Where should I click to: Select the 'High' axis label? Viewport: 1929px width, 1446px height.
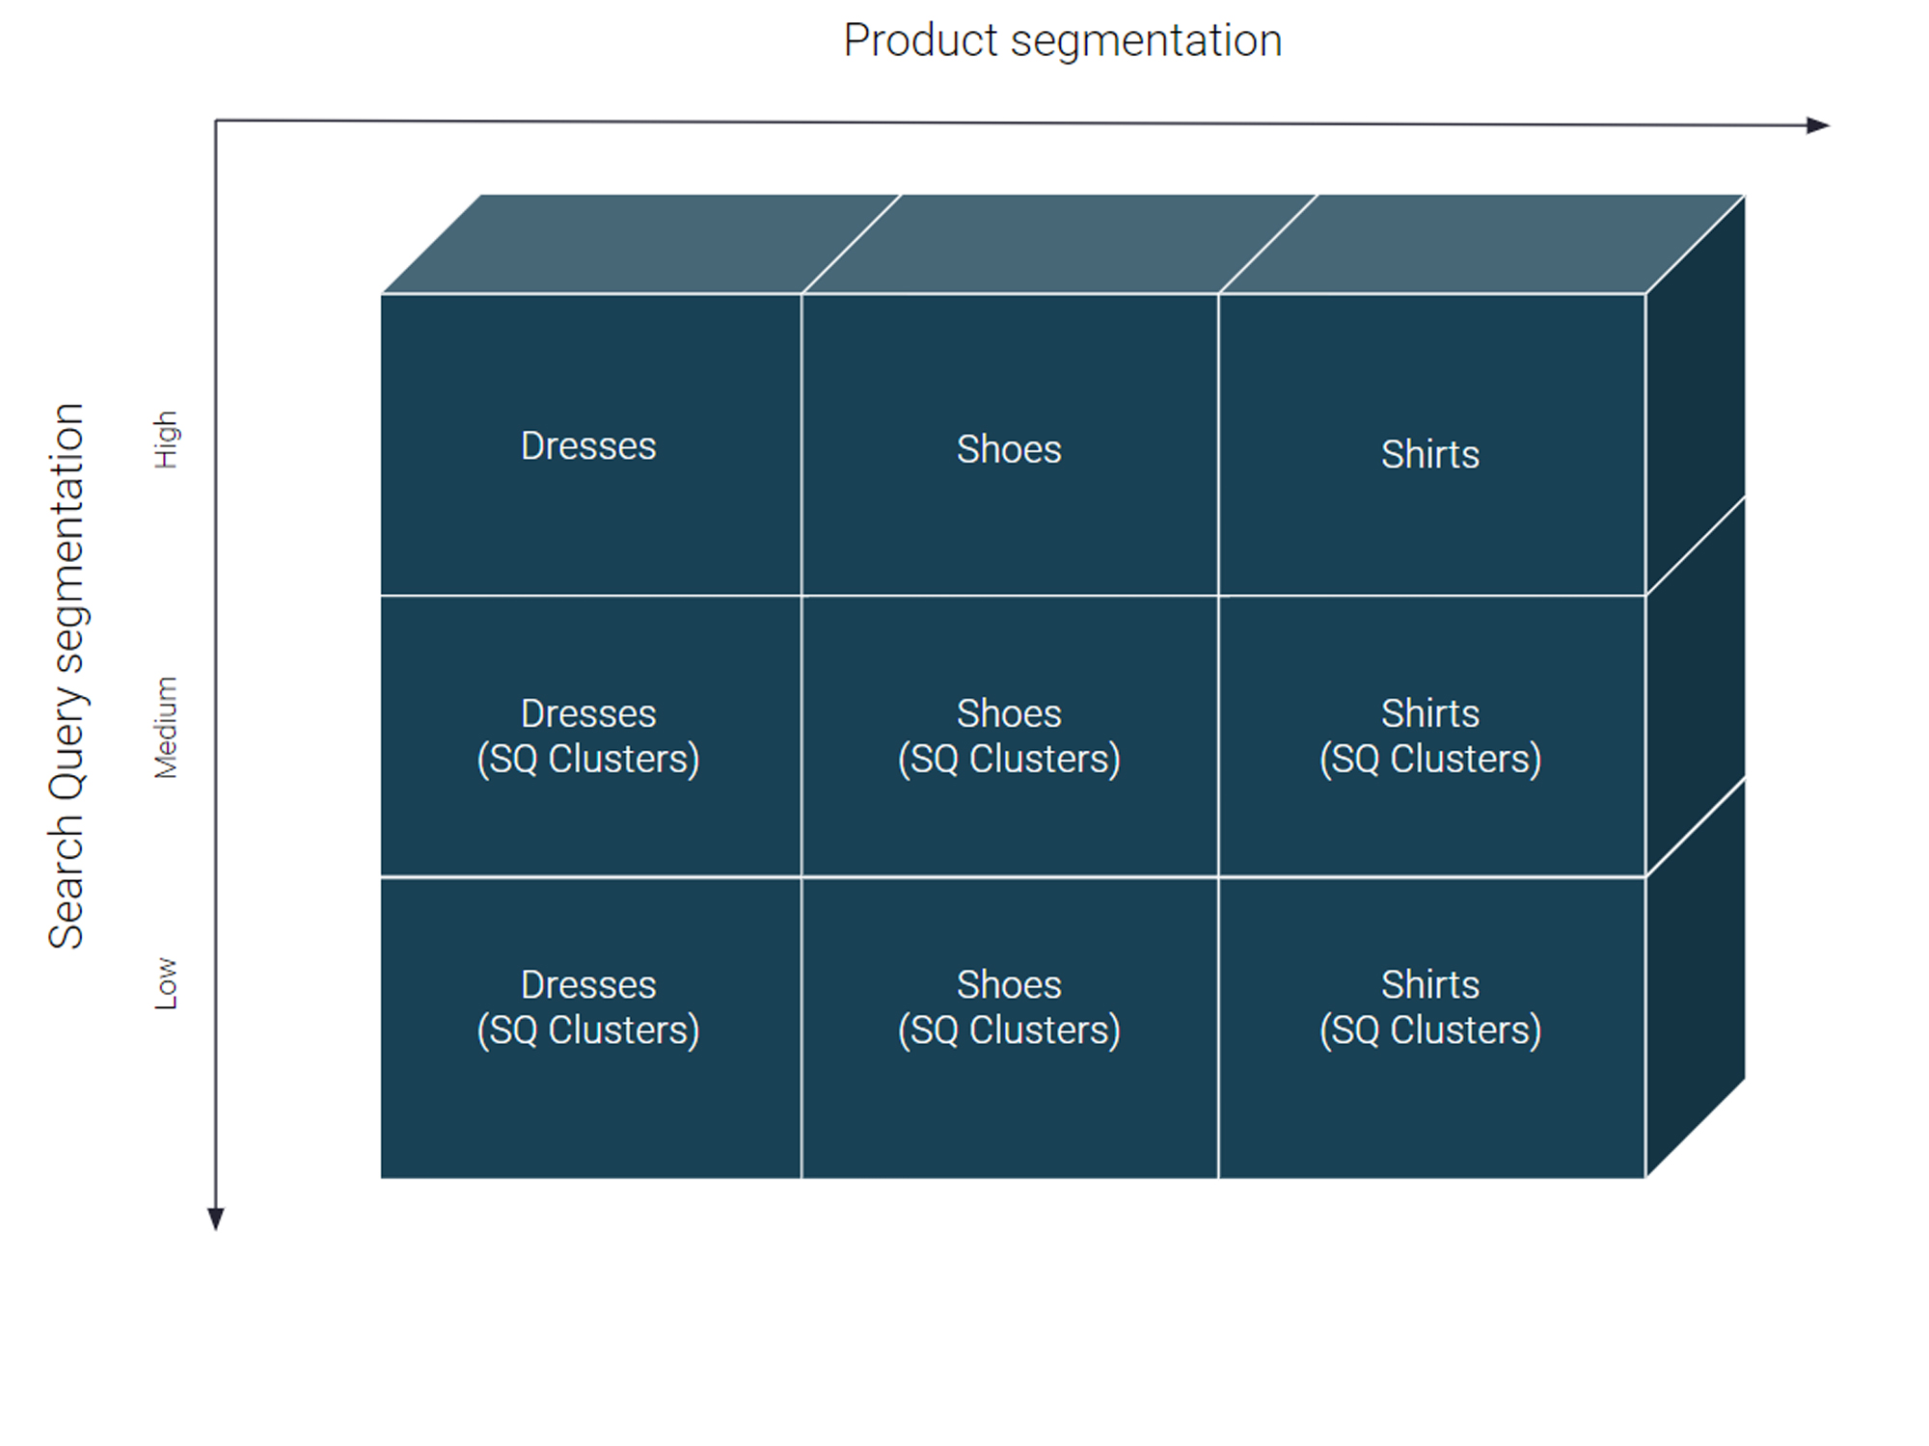point(166,440)
